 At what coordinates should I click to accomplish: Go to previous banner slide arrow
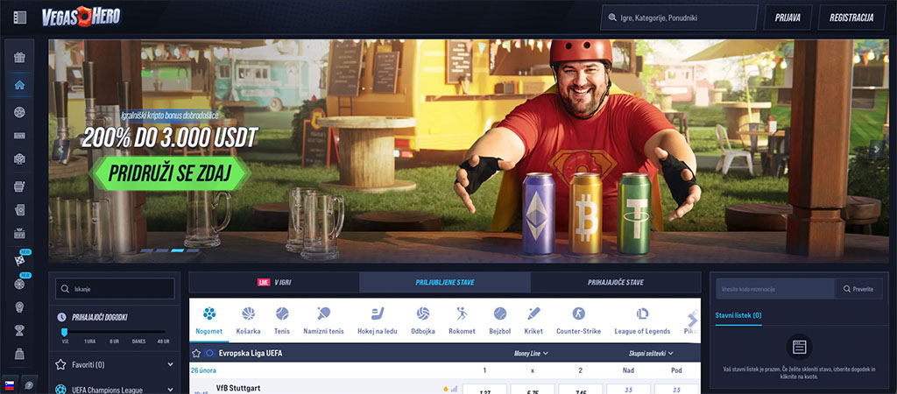coord(60,150)
